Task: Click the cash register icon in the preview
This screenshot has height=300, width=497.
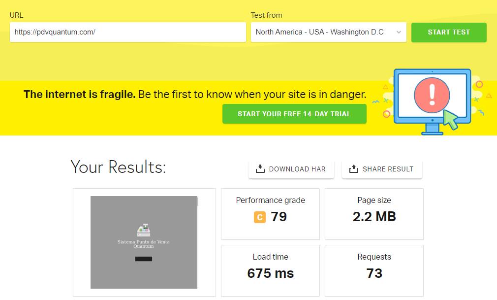Action: pyautogui.click(x=143, y=231)
